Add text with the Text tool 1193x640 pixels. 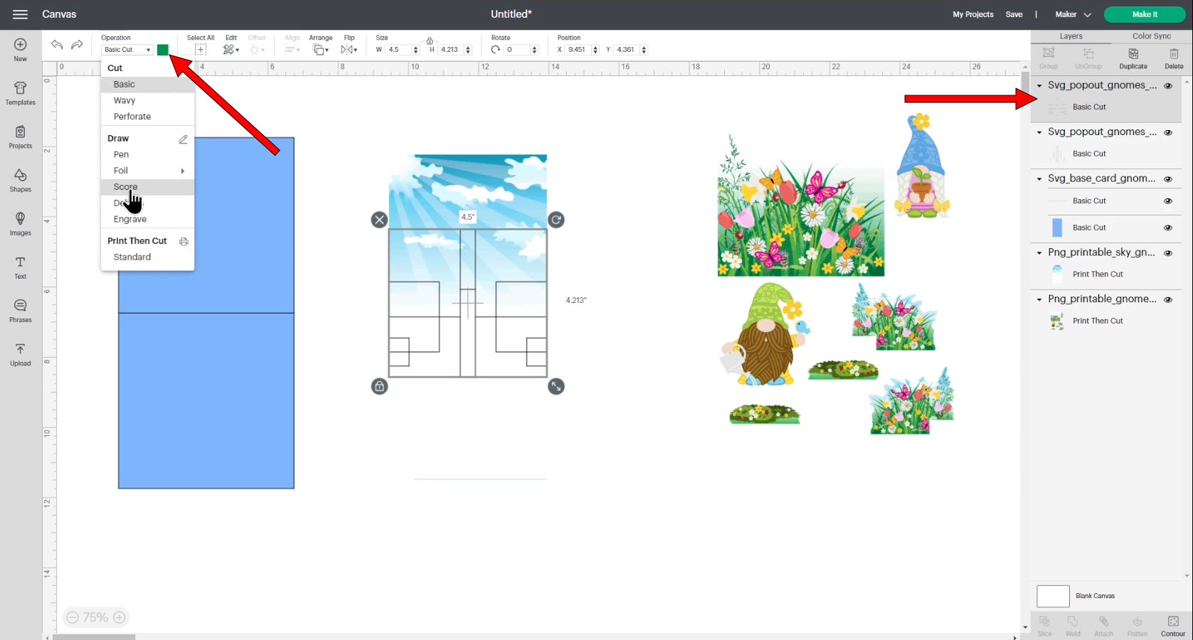(x=20, y=267)
